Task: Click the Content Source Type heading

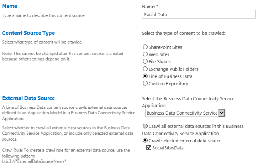Action: pos(29,33)
